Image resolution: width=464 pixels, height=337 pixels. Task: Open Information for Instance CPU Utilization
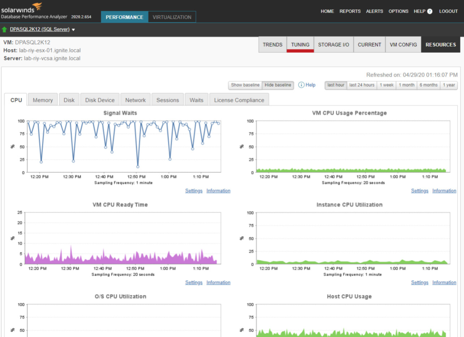coord(444,282)
